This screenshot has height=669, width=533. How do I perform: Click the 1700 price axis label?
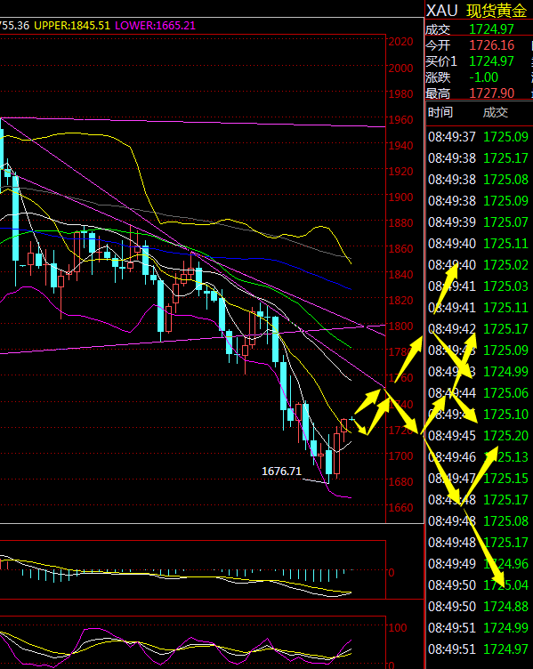tap(400, 455)
